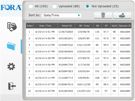Viewport: 135px width, 101px height.
Task: Click the date 6/19/14 3:51 PM
Action: pos(45,32)
